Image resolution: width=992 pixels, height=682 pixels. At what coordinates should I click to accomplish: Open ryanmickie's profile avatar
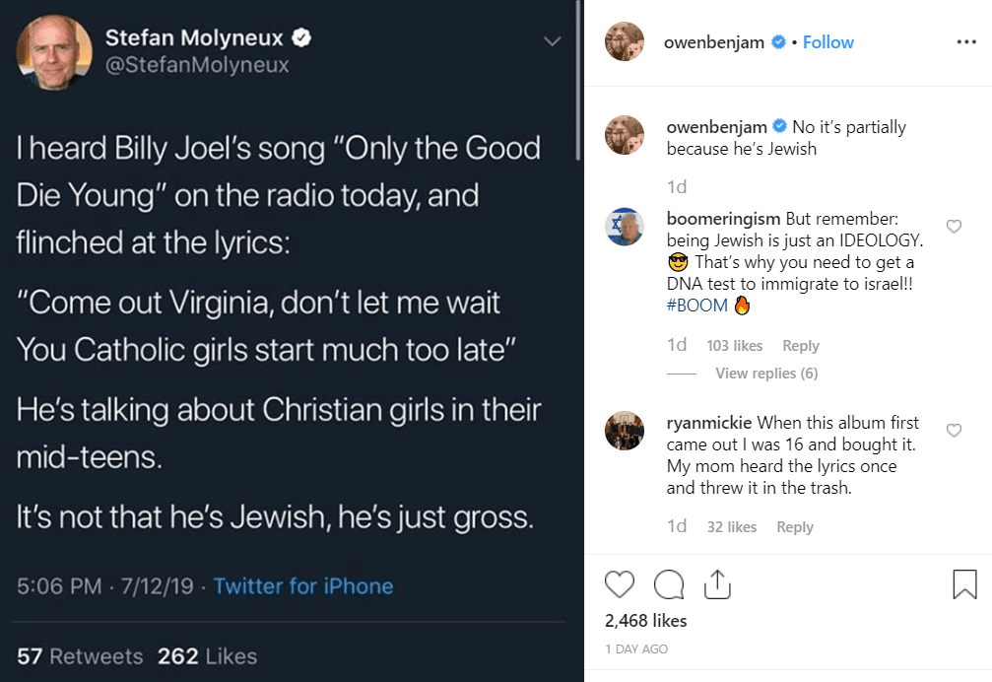(x=625, y=431)
